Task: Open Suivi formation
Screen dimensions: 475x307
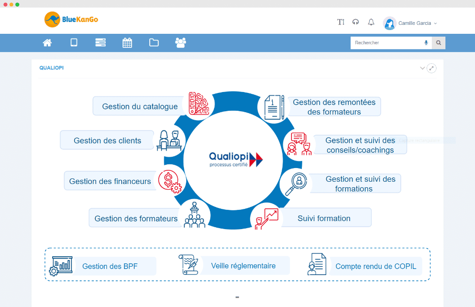Action: 324,218
